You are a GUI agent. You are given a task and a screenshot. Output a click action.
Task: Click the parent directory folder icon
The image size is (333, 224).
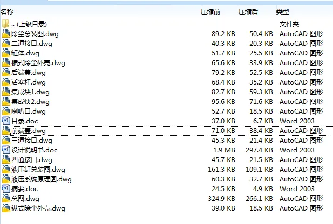[6, 24]
